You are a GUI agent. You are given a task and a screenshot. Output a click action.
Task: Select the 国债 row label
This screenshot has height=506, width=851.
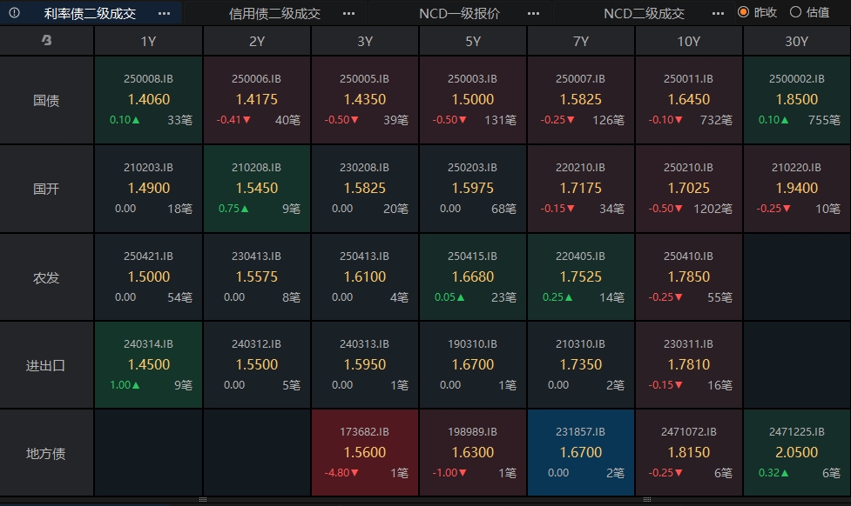46,100
